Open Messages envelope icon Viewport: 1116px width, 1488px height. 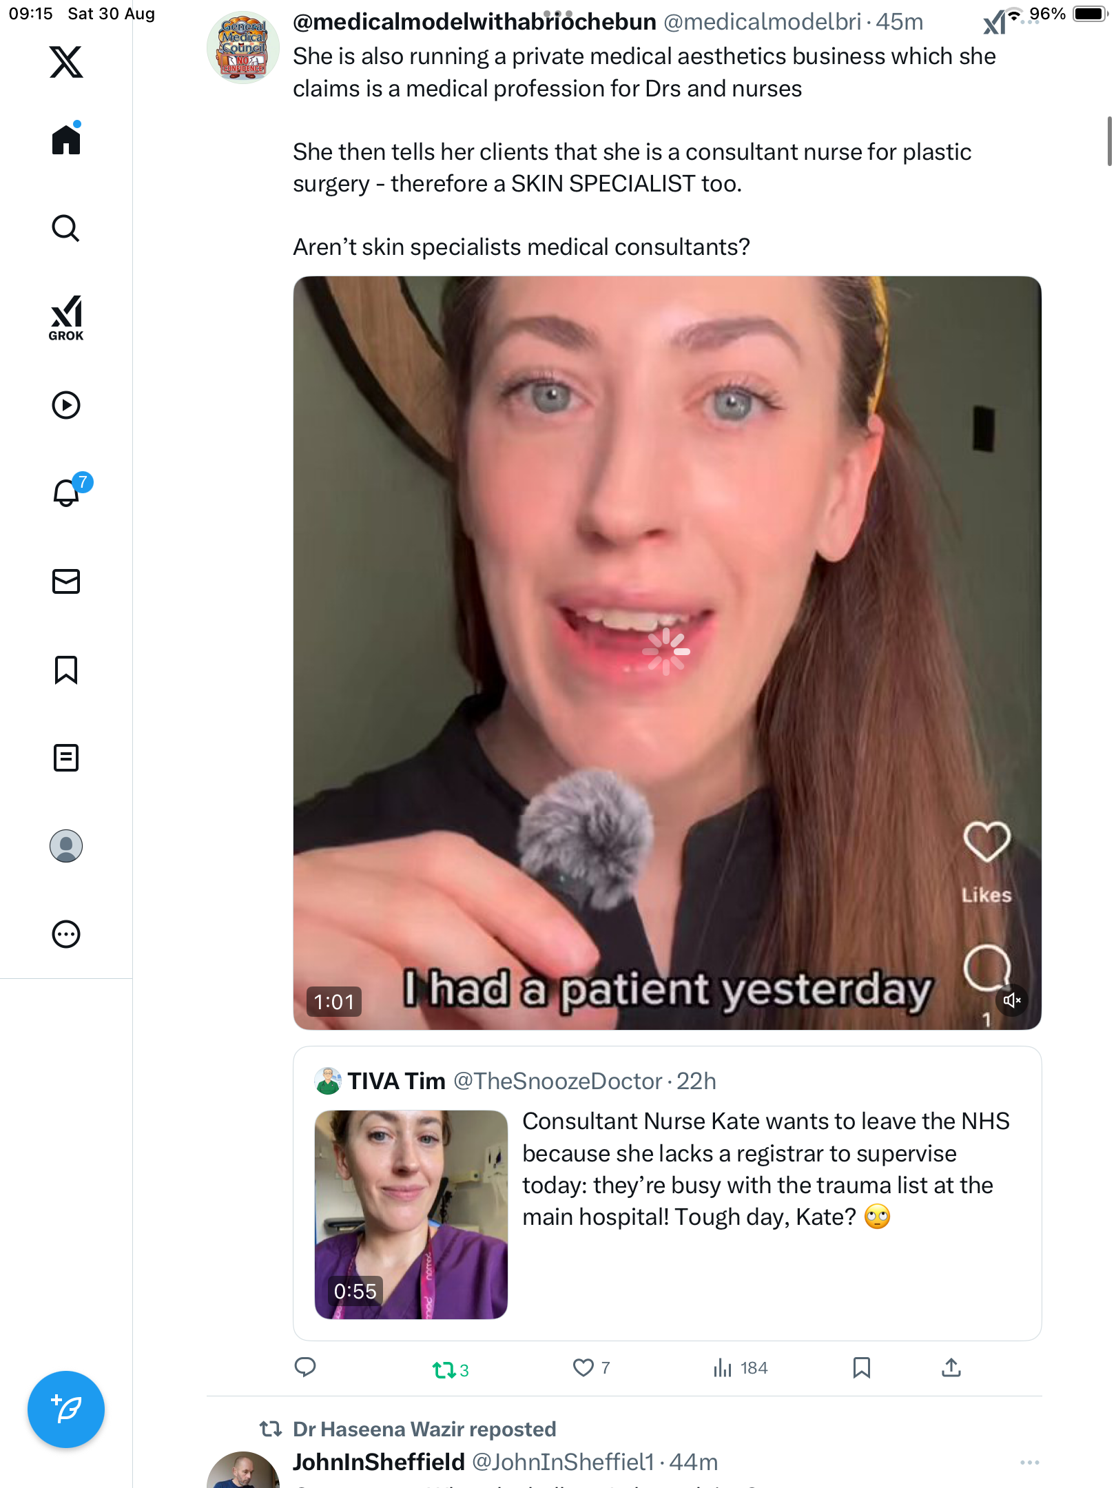click(x=66, y=581)
